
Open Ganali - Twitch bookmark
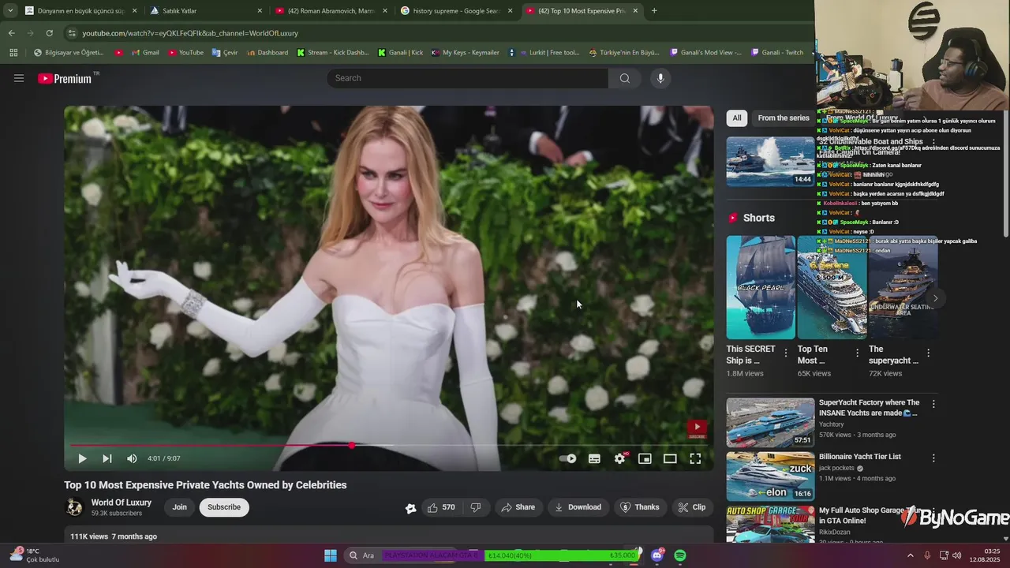(x=776, y=53)
